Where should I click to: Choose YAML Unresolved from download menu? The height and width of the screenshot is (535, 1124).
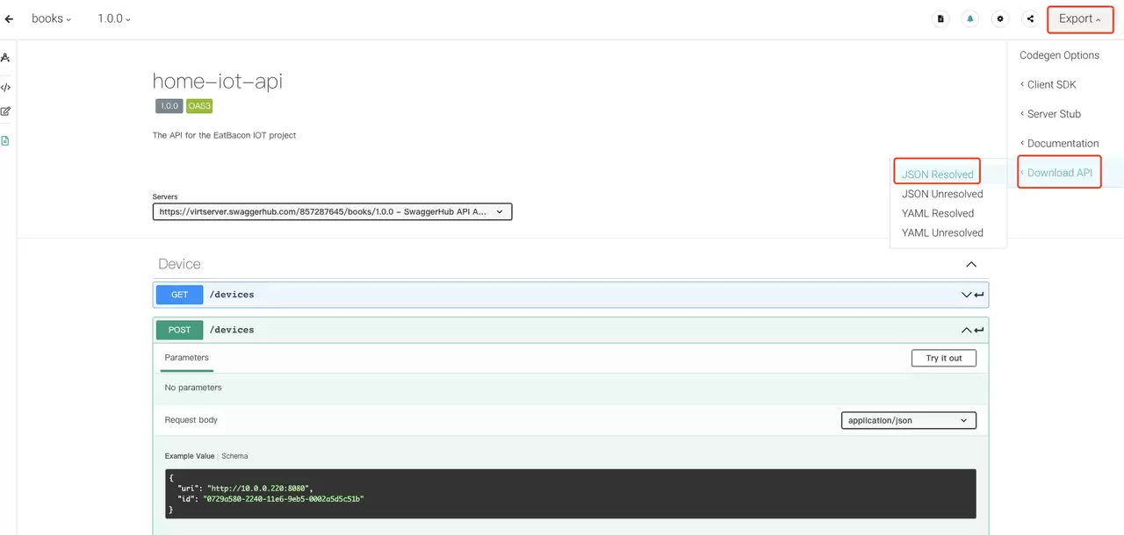[942, 232]
